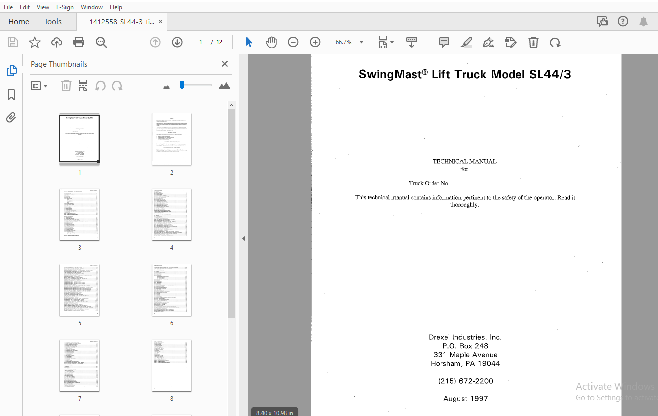Click the "TECHNICAL MANUAL" heading text
This screenshot has width=658, height=416.
click(x=465, y=161)
